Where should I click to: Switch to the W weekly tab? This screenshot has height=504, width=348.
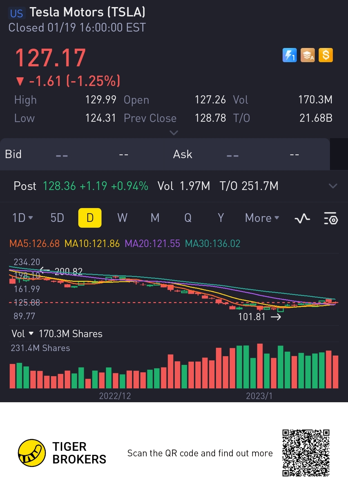click(x=122, y=218)
